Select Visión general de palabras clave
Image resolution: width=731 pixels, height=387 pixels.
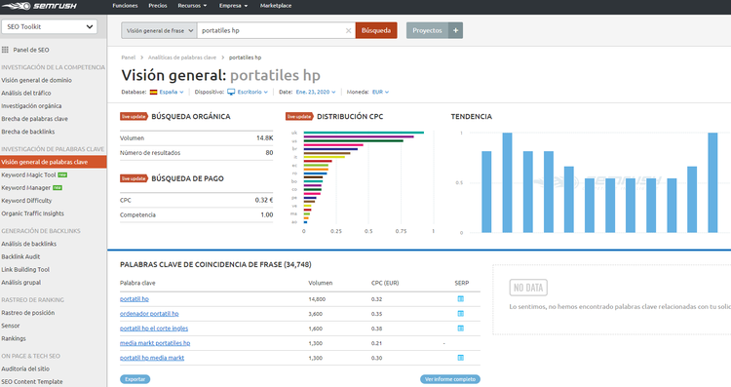[x=54, y=162]
